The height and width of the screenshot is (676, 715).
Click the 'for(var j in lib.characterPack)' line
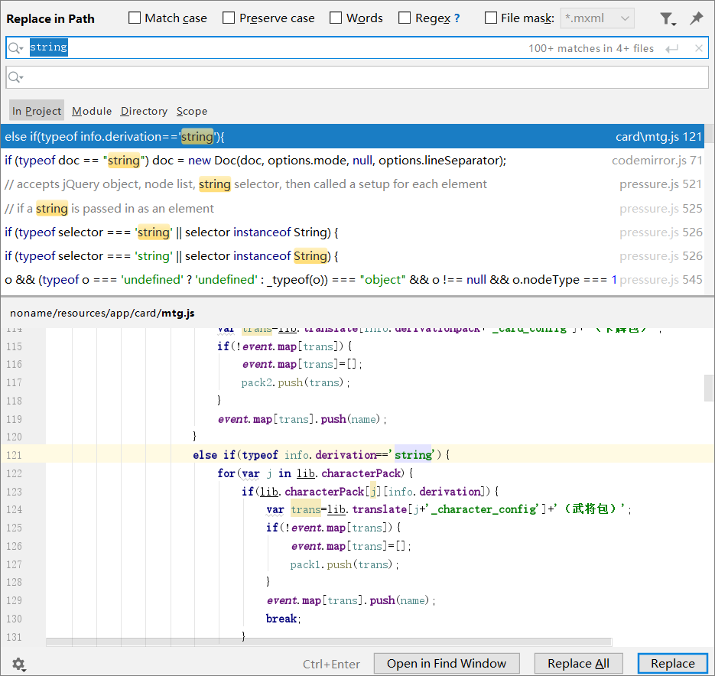click(x=315, y=473)
